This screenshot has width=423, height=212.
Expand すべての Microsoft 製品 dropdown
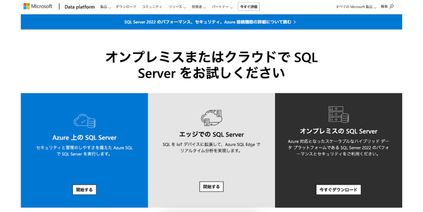pos(356,7)
